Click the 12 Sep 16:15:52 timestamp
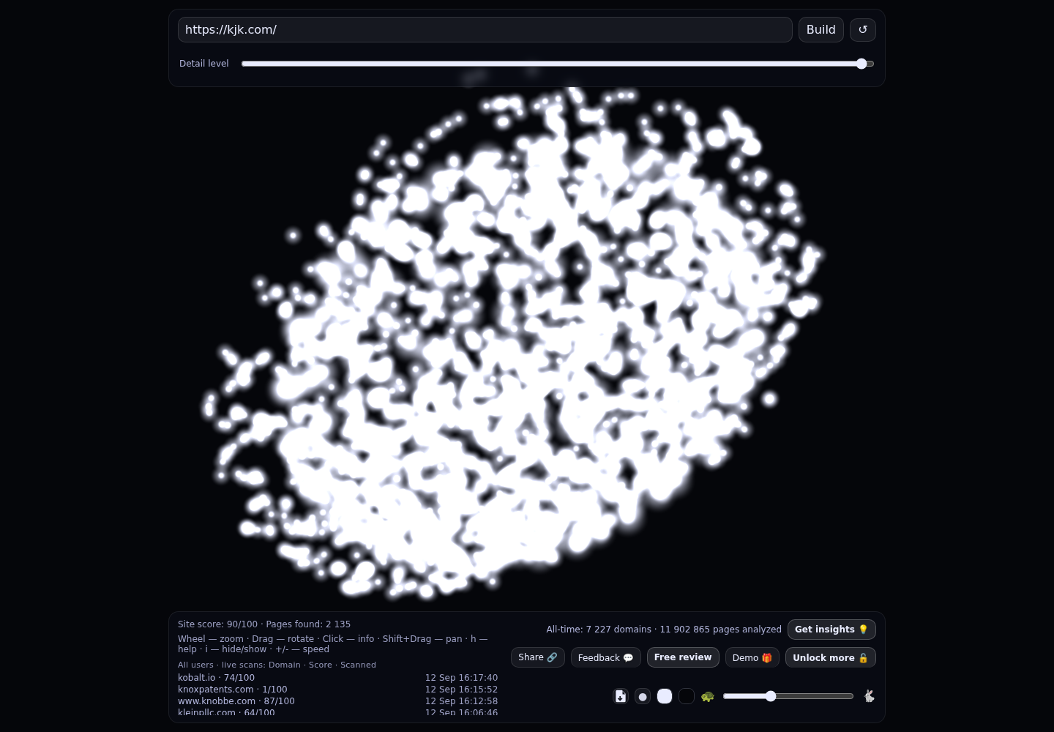 461,690
